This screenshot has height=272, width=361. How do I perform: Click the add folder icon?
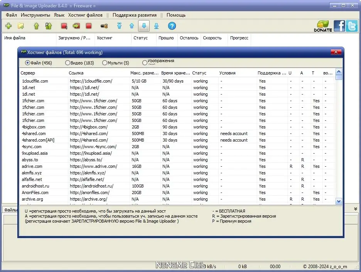(21, 26)
